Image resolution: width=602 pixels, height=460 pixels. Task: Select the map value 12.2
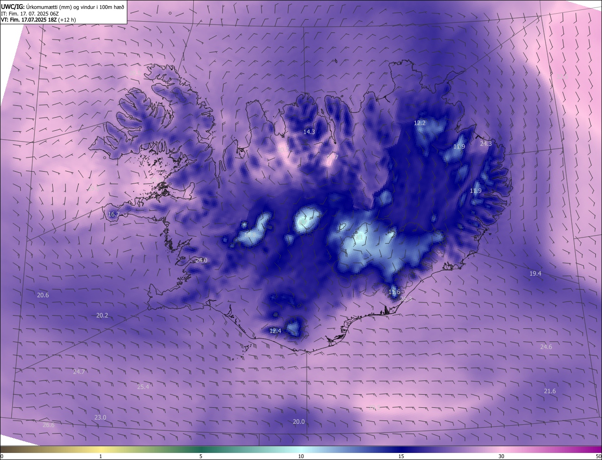(420, 123)
